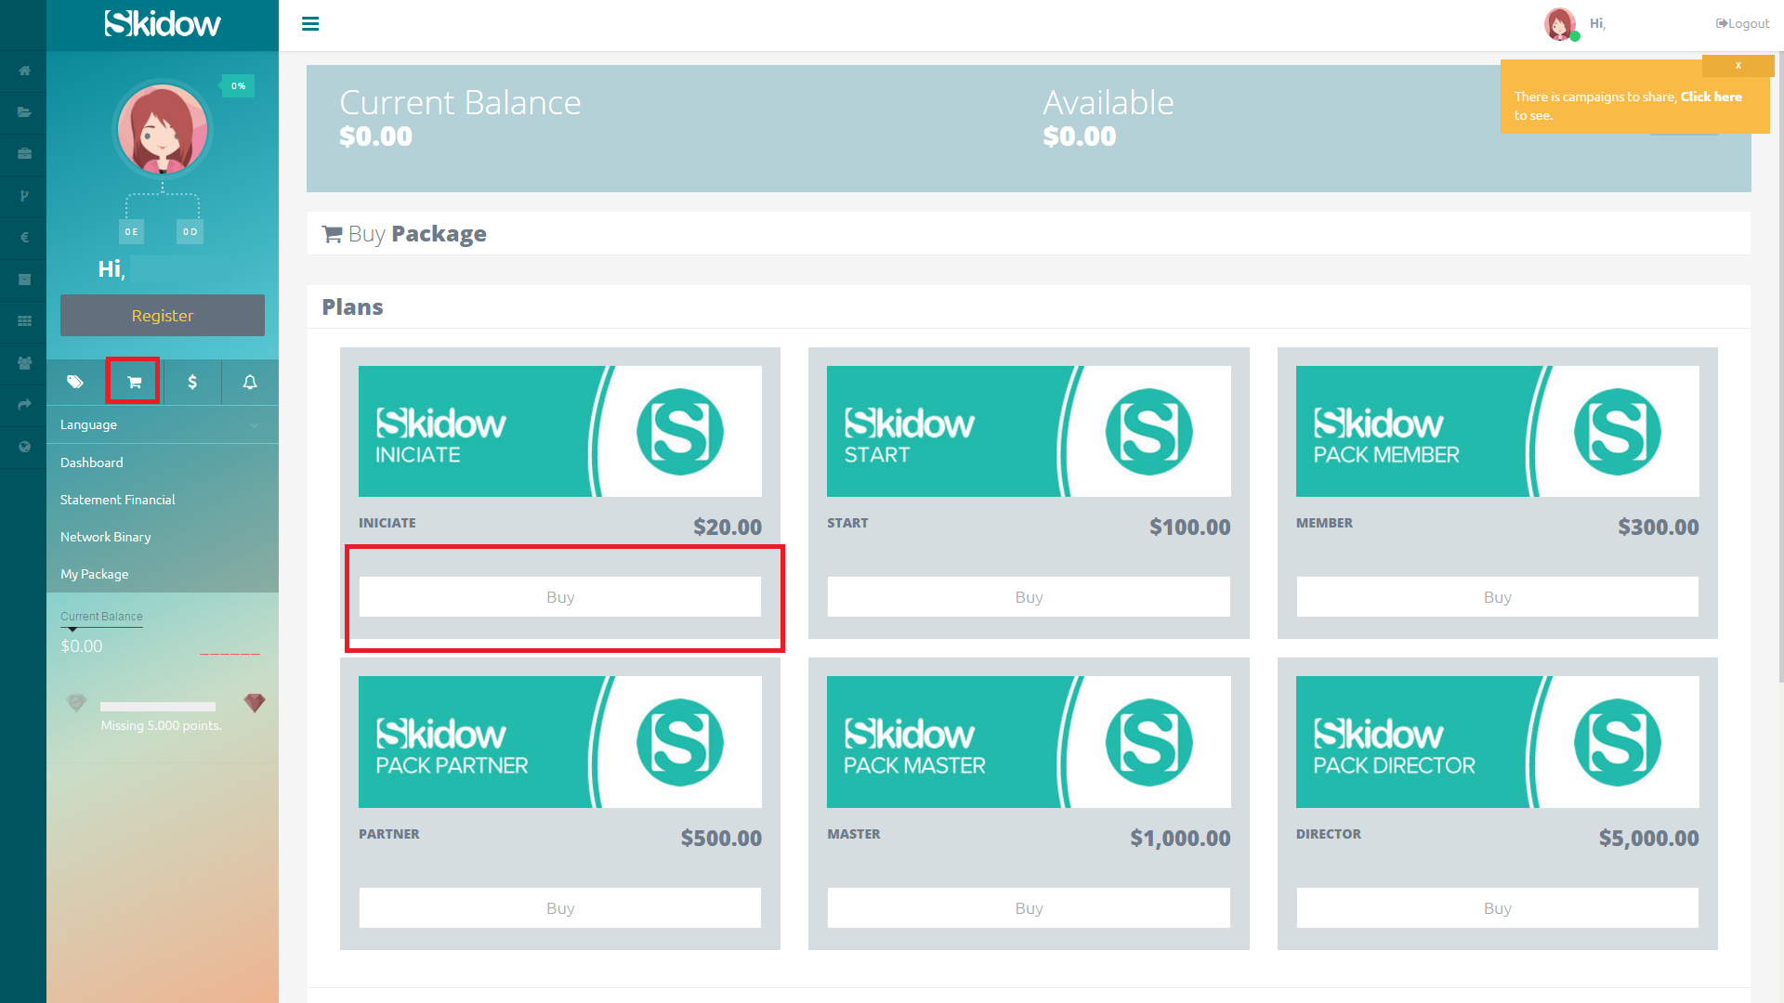Buy the START $100.00 plan
The image size is (1784, 1003).
(1029, 597)
